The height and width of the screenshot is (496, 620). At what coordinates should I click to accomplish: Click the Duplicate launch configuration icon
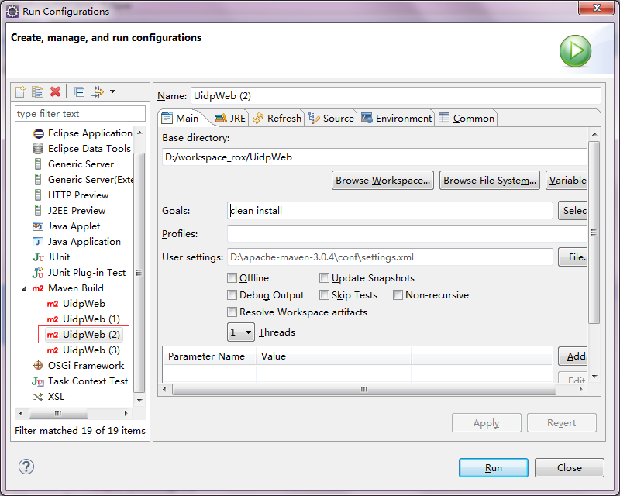(37, 91)
